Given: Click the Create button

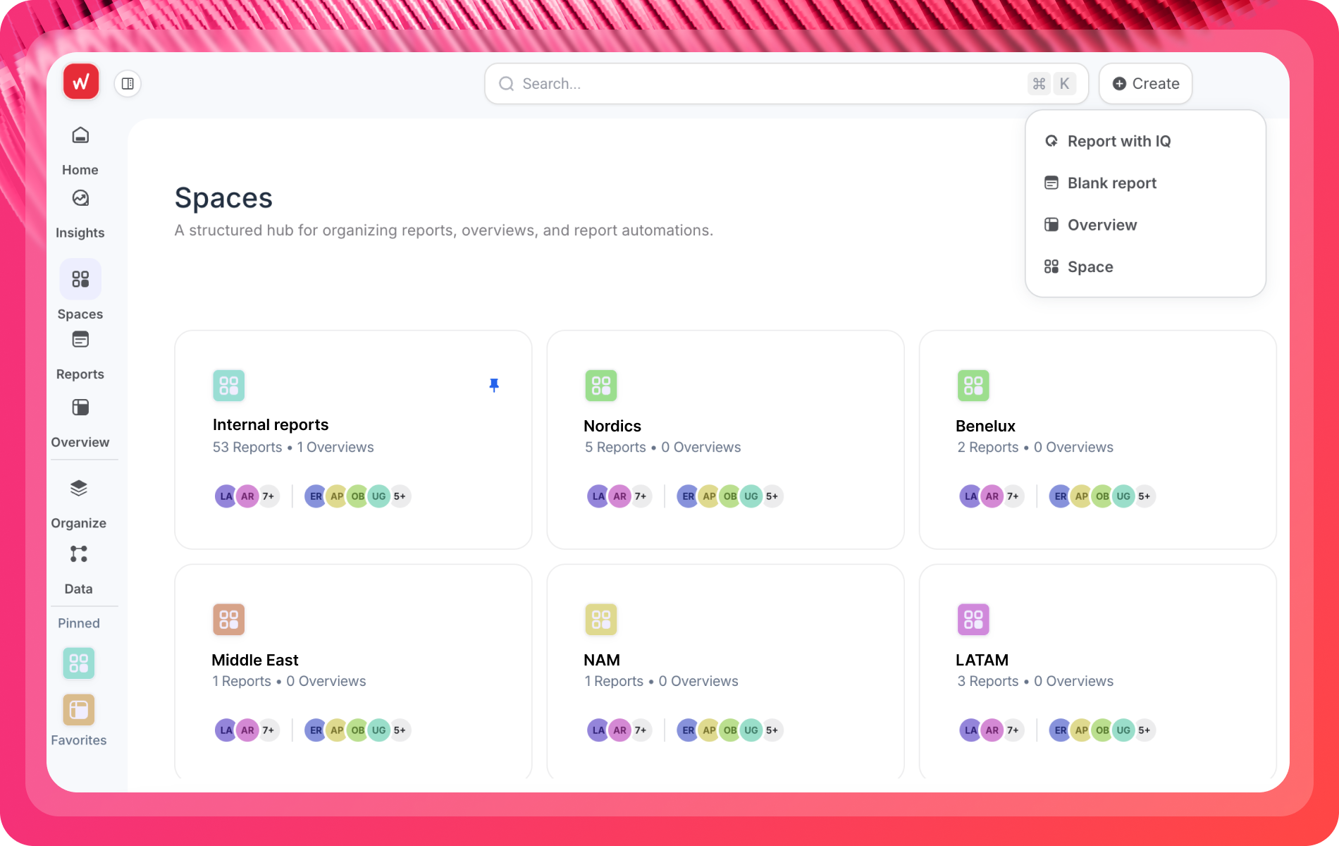Looking at the screenshot, I should (1144, 83).
